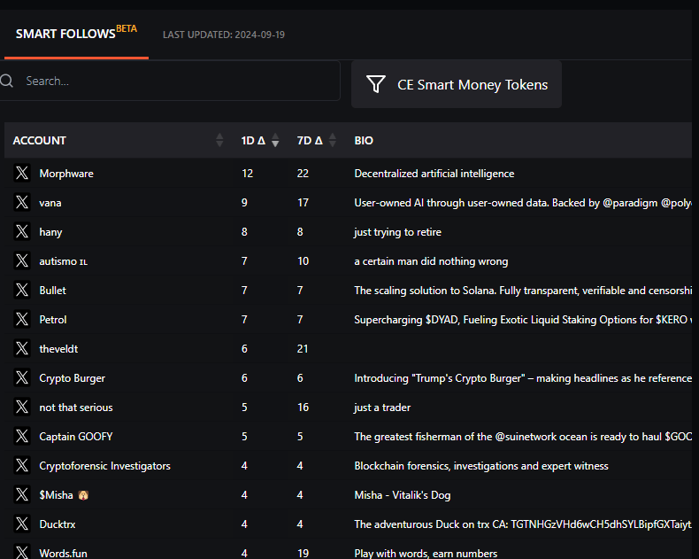Click bio "a certain man did nothing wrong"
This screenshot has height=559, width=699.
click(431, 261)
